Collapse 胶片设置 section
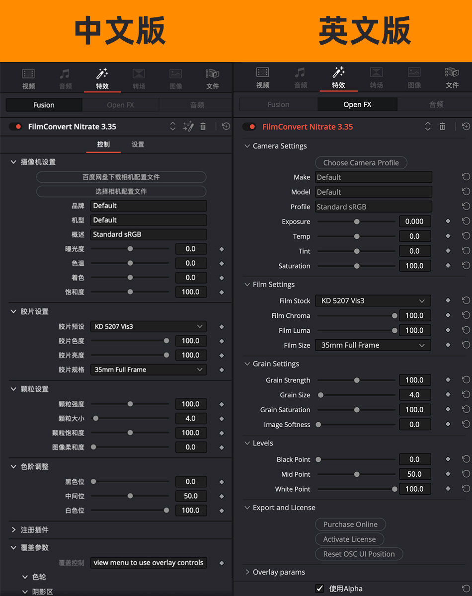 (x=14, y=311)
